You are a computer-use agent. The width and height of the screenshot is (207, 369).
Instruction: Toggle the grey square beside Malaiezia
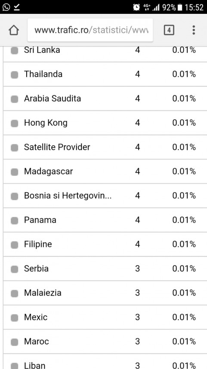click(x=14, y=294)
